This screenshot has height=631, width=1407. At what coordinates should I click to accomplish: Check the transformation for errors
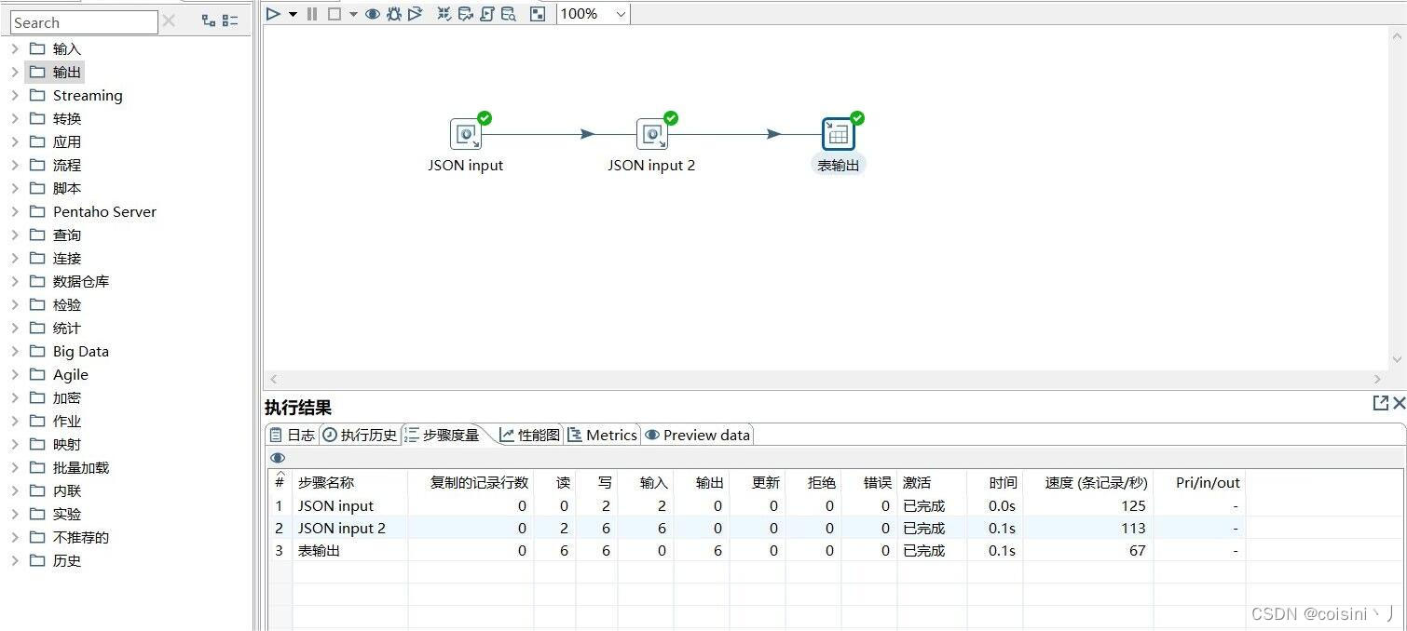443,13
